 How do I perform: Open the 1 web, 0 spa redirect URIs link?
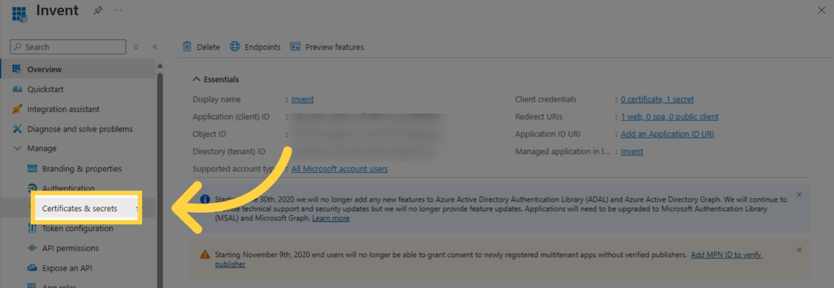tap(670, 116)
